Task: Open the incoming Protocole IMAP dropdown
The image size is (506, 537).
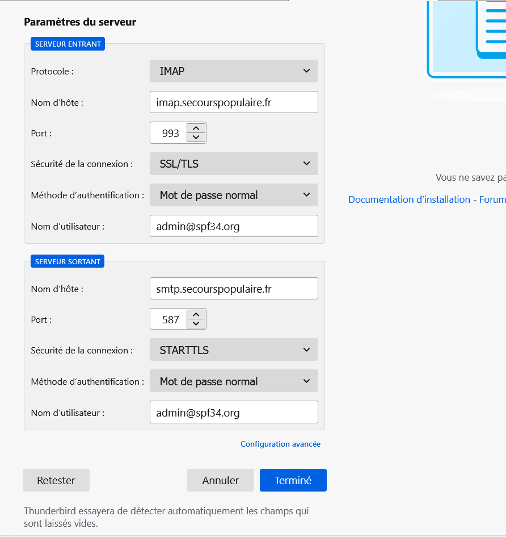Action: pos(234,71)
